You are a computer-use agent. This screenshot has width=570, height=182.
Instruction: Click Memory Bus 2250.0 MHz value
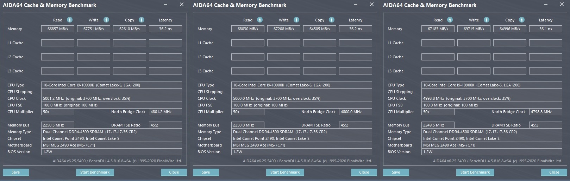coord(248,125)
